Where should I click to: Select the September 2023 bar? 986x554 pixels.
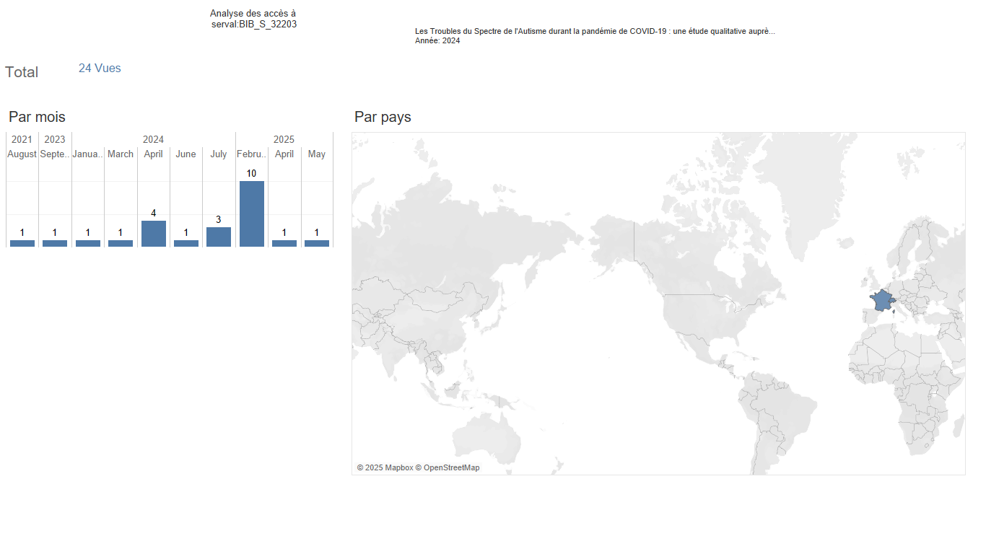(55, 243)
